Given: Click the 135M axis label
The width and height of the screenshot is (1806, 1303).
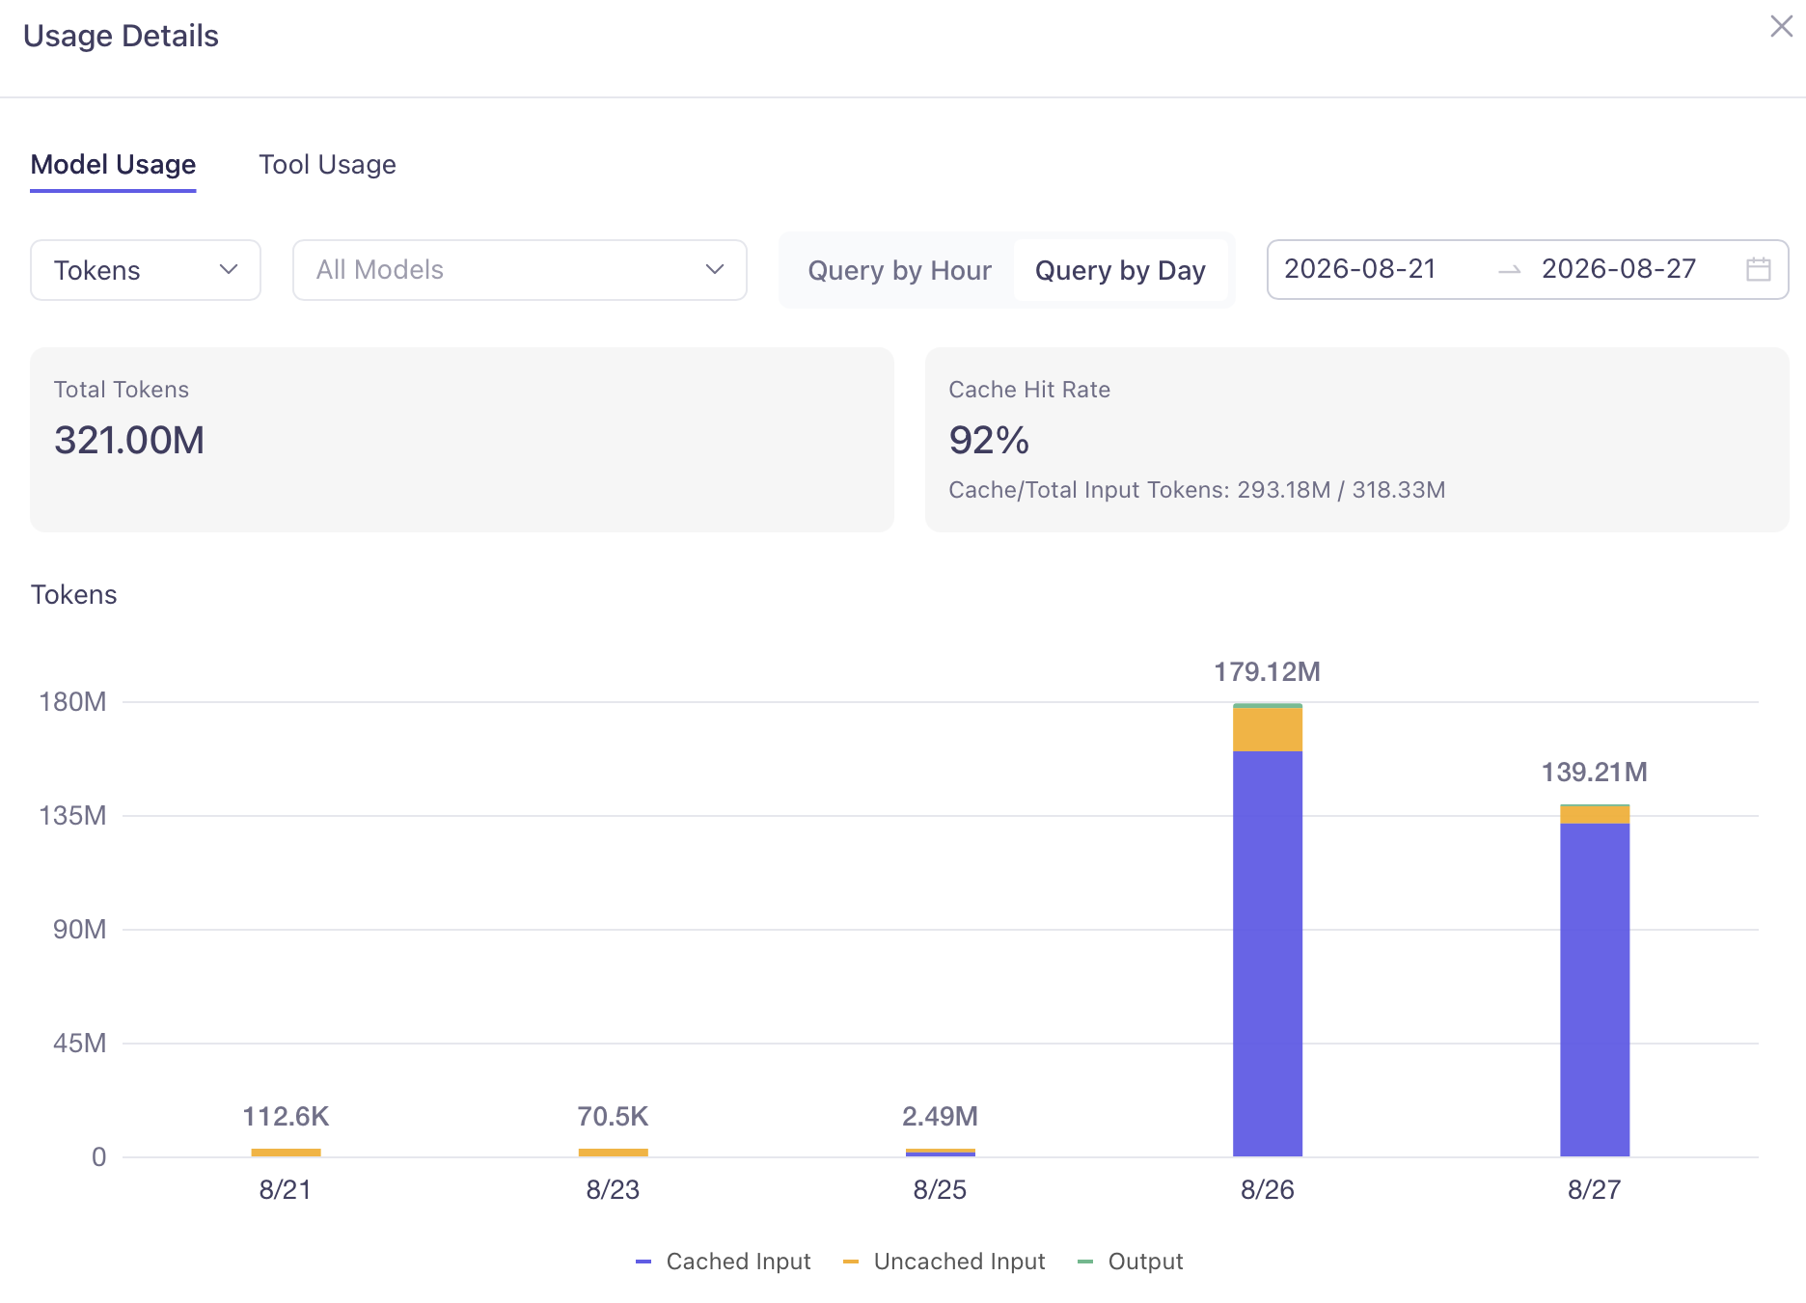Looking at the screenshot, I should (72, 816).
